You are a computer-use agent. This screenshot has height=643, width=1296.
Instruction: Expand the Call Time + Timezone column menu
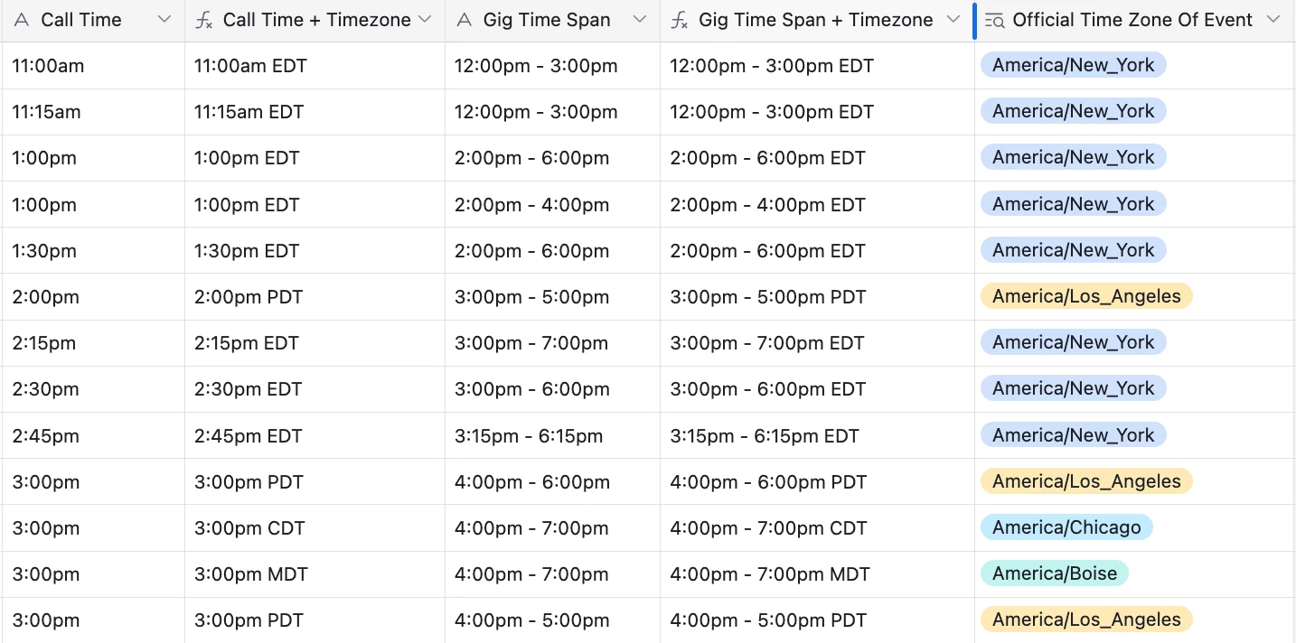coord(425,20)
